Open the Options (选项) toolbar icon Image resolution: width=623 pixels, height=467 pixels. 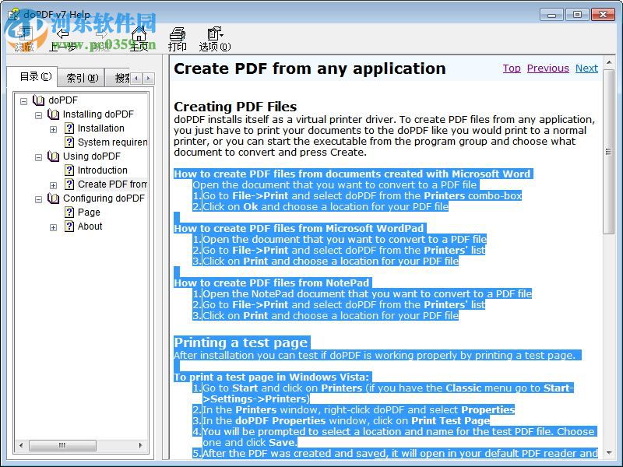[215, 35]
